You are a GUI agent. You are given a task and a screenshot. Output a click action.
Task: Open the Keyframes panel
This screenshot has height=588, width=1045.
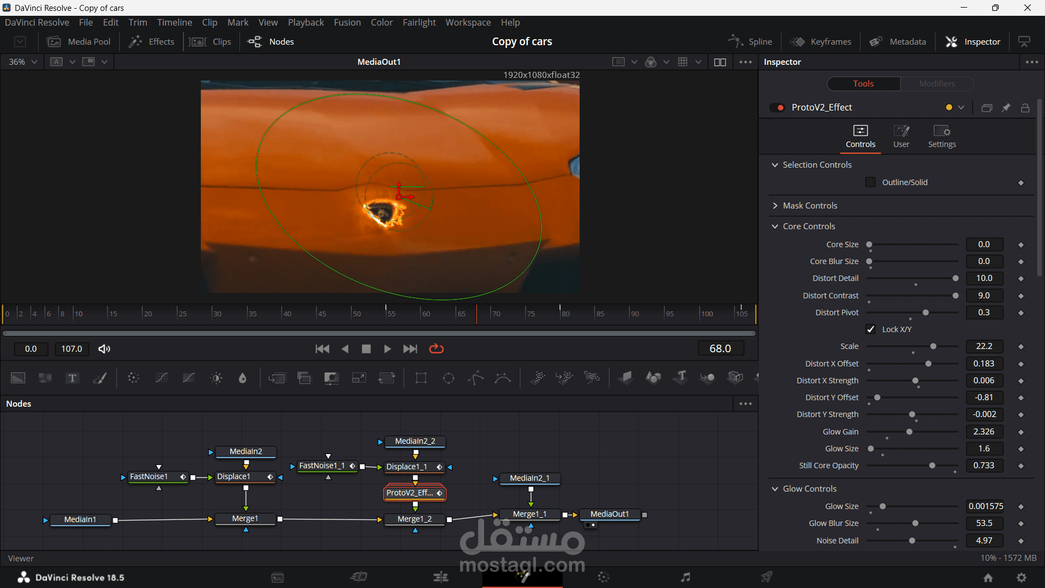821,42
